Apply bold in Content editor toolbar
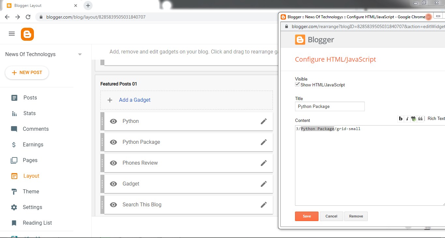The height and width of the screenshot is (238, 445). tap(401, 119)
